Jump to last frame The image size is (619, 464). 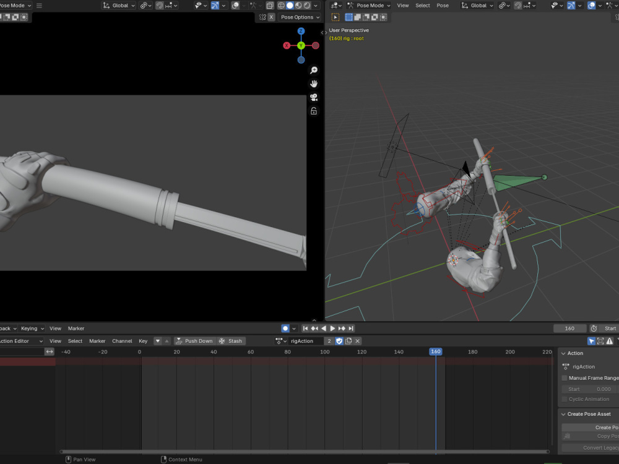(x=350, y=329)
